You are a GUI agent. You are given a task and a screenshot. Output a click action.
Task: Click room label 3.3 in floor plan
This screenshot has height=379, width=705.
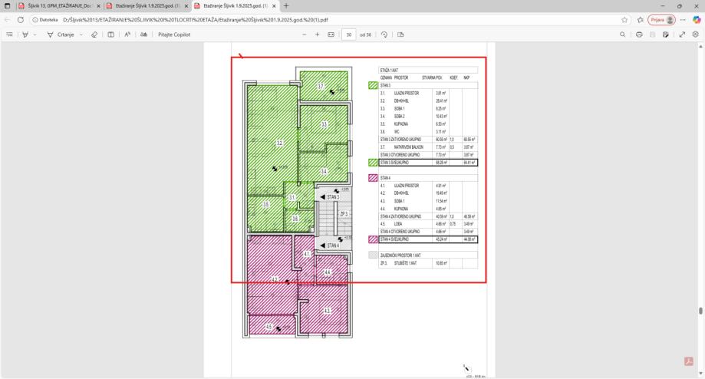tap(324, 124)
